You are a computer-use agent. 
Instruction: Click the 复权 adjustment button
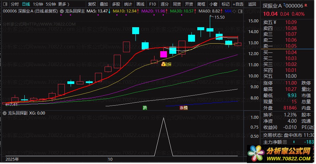coord(92,4)
